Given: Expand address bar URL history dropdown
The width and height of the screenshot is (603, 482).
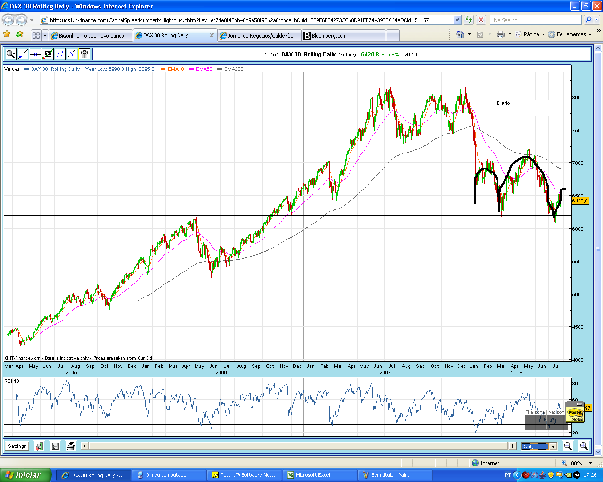Looking at the screenshot, I should tap(457, 20).
